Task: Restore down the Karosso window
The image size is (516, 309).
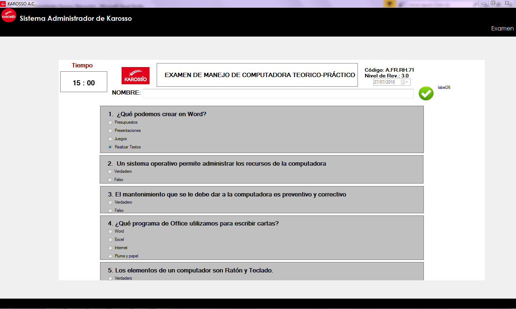Action: pyautogui.click(x=493, y=3)
